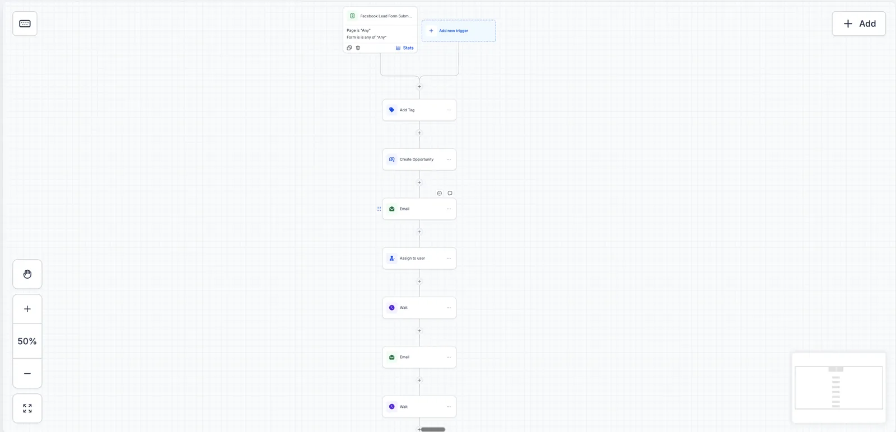This screenshot has width=896, height=432.
Task: Select the Assign to user step label
Action: pos(412,259)
